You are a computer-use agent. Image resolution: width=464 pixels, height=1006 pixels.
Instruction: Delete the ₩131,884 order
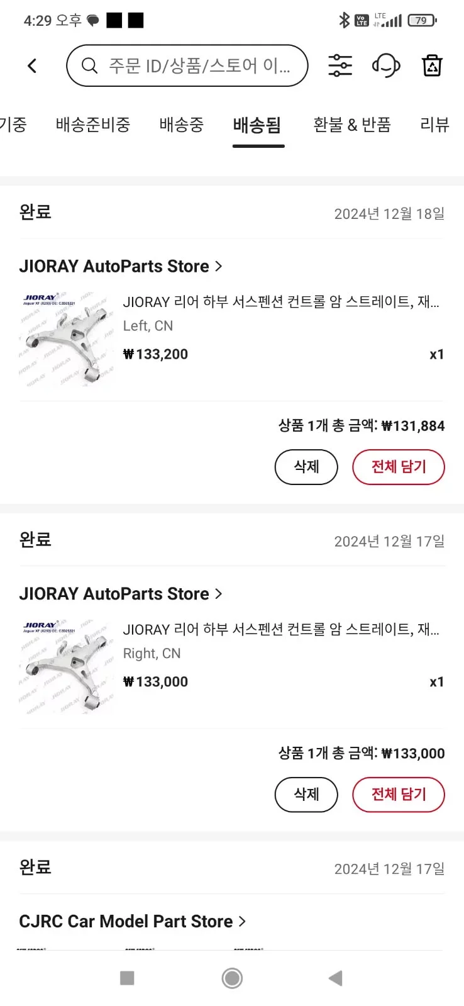coord(306,467)
